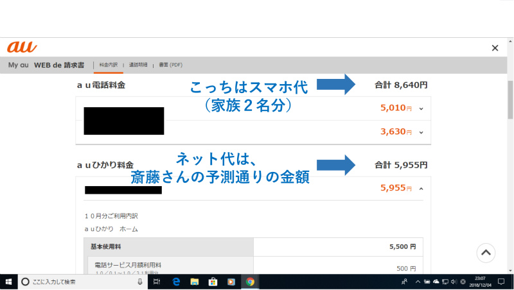Screen dimensions: 514x290
Task: Open the WEB de 請求書 heading link
Action: coord(59,65)
